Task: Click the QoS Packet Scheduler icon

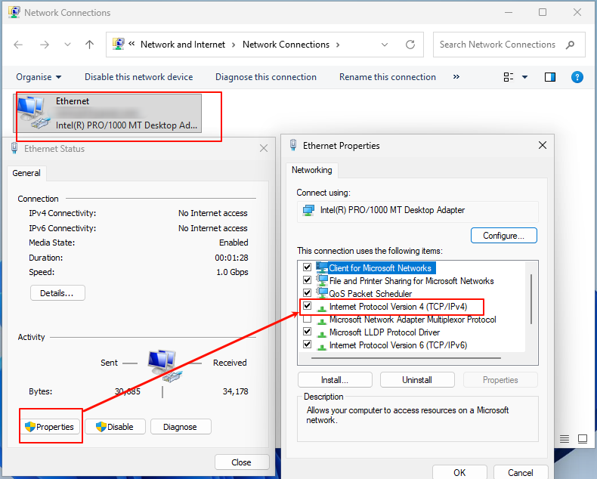Action: (x=322, y=293)
